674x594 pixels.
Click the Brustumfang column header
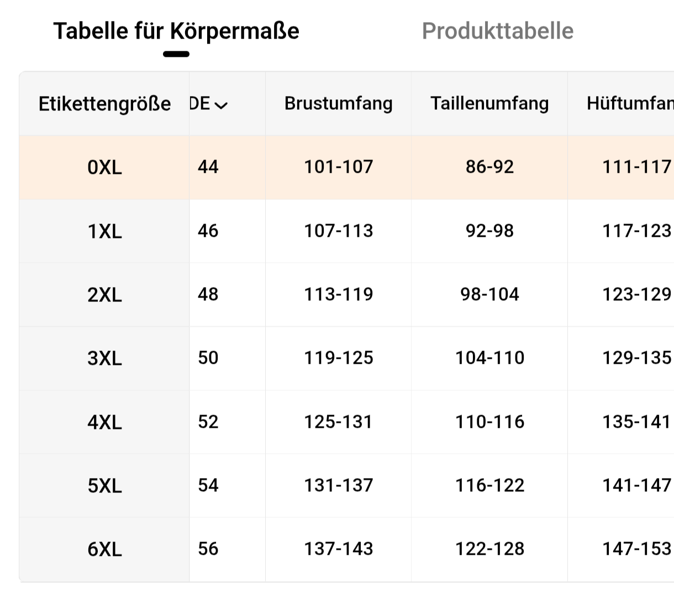tap(338, 103)
